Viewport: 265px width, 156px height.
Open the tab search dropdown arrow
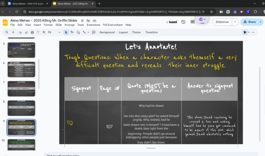pos(2,3)
